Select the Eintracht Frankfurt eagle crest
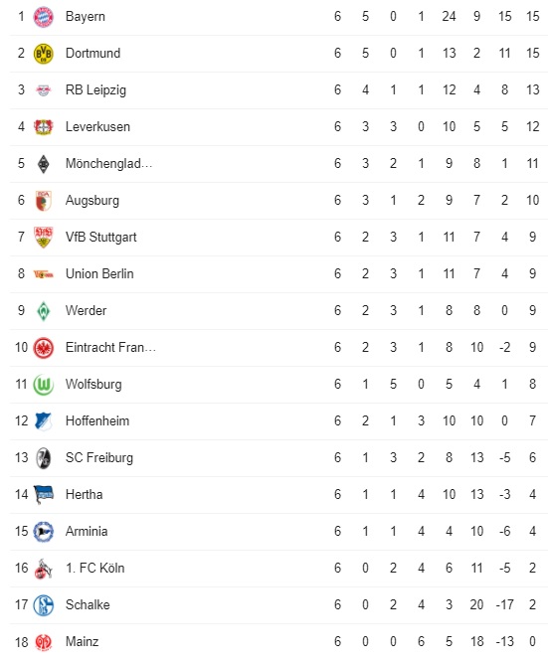 point(44,348)
